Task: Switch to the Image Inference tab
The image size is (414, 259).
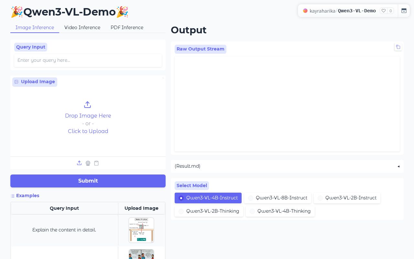Action: (35, 28)
